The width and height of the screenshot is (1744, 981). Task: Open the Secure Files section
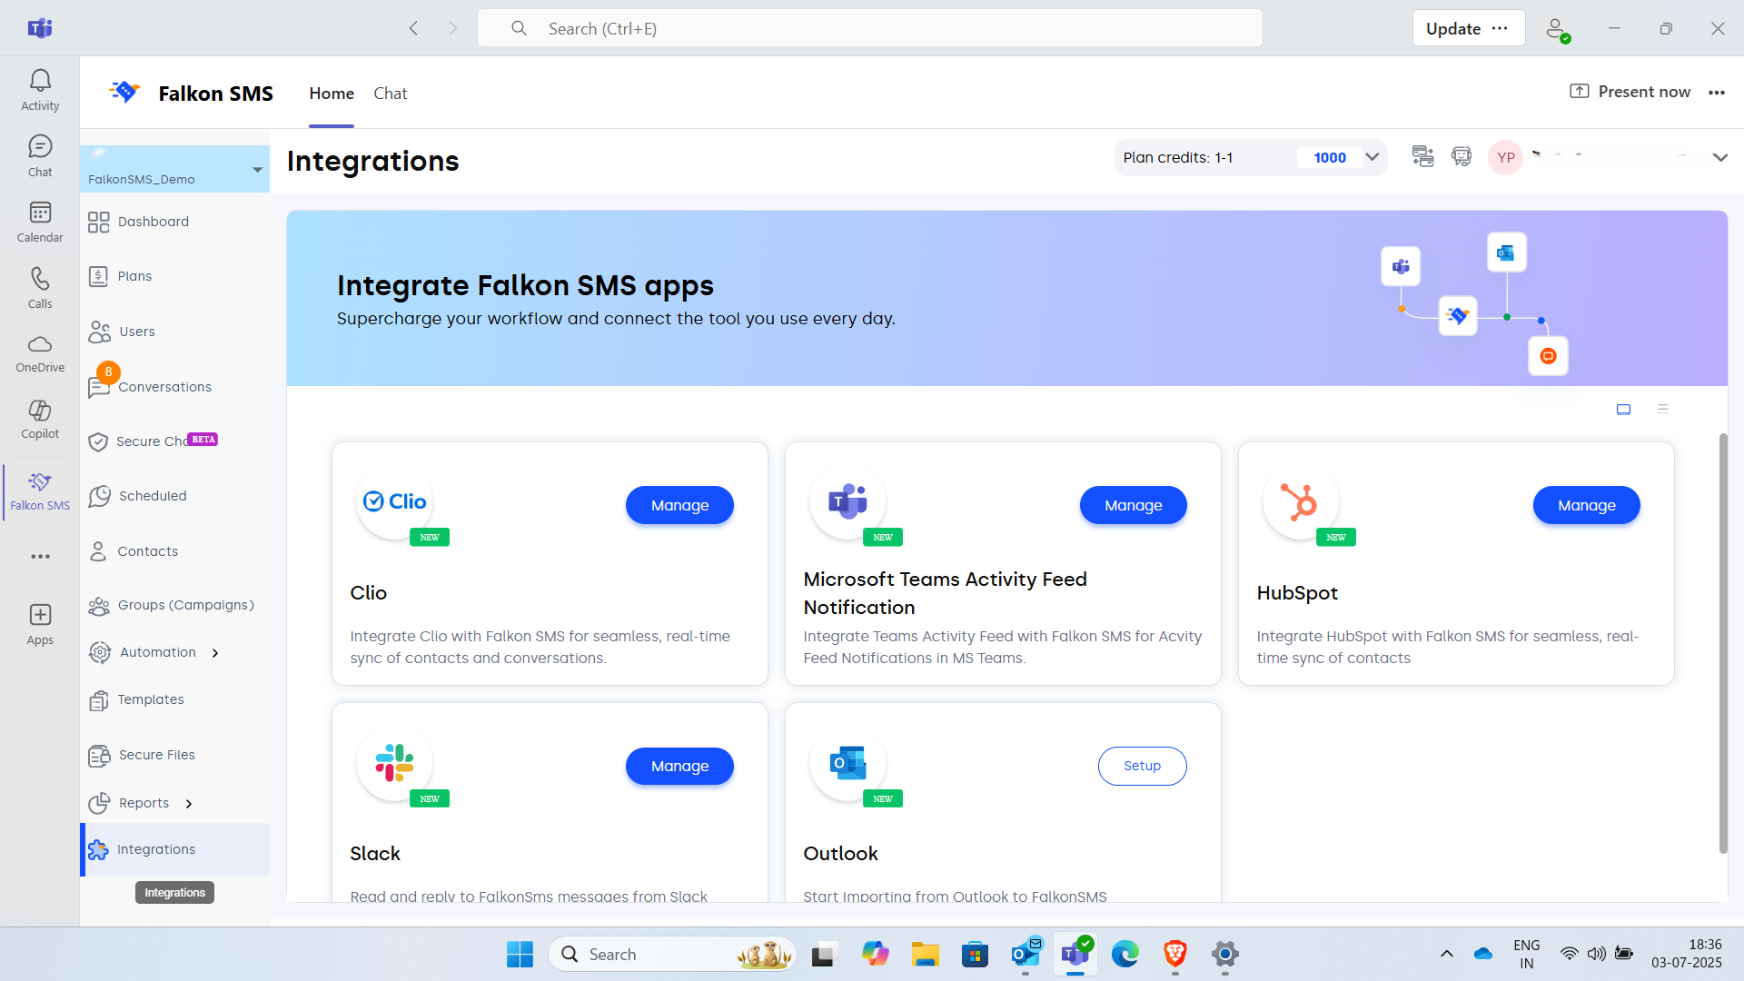(156, 755)
